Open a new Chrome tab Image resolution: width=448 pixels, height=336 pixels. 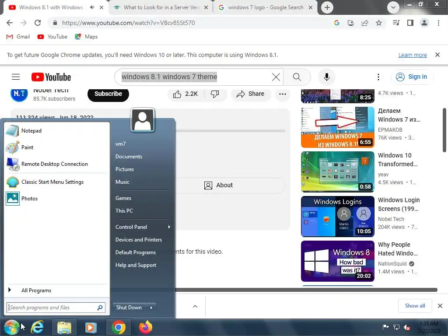tap(327, 7)
